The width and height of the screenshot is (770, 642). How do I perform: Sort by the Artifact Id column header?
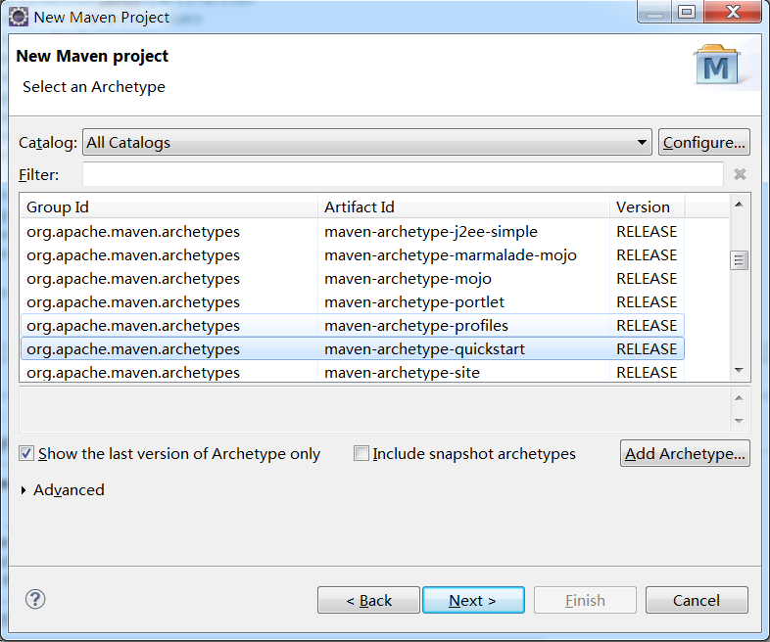coord(464,206)
